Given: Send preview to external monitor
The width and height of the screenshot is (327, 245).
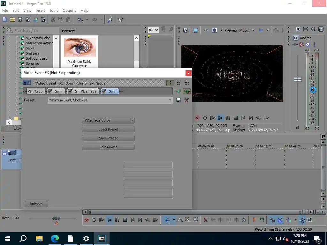Looking at the screenshot, I should click(195, 30).
